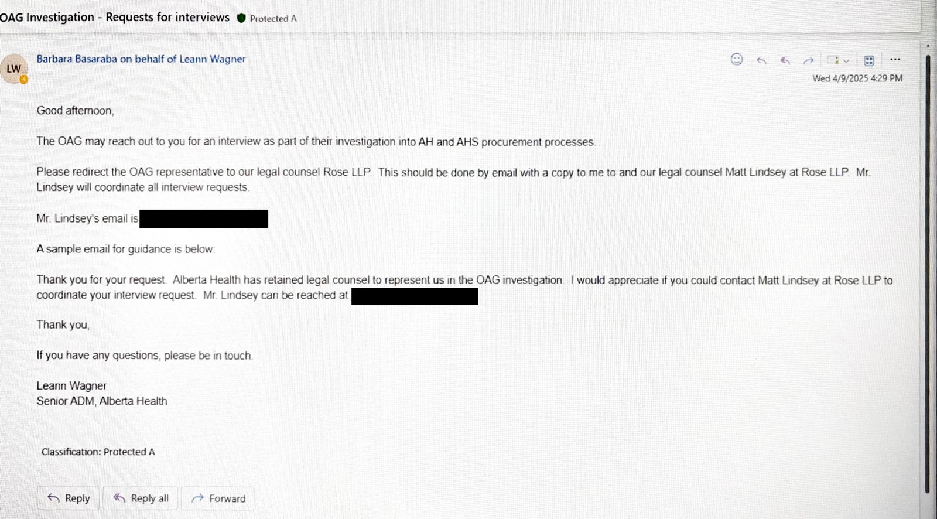Screen dimensions: 937x519
Task: Click the Forward button below the message
Action: tap(218, 498)
